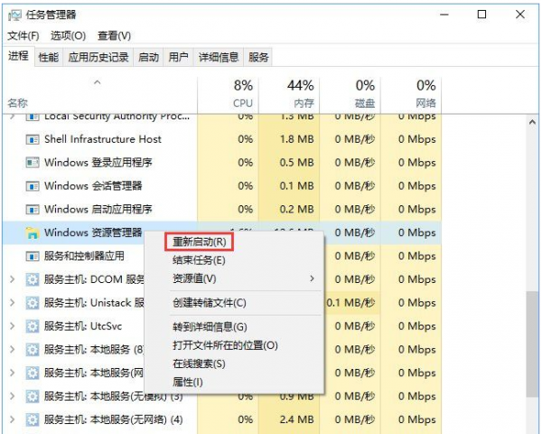Click the Shell Infrastructure Host process icon
This screenshot has height=434, width=542.
point(33,140)
